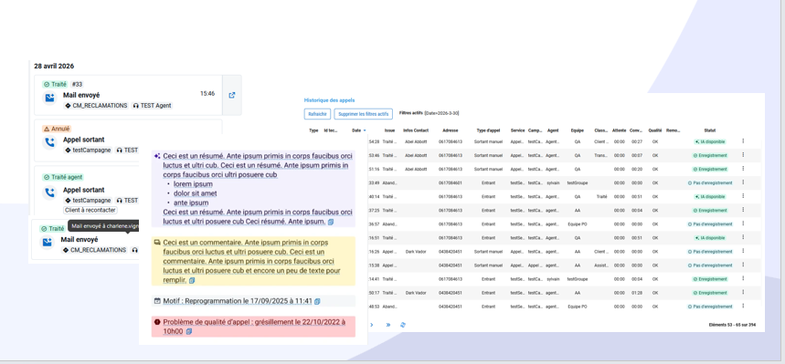Image resolution: width=785 pixels, height=364 pixels.
Task: Click the Issue column header
Action: coord(389,130)
